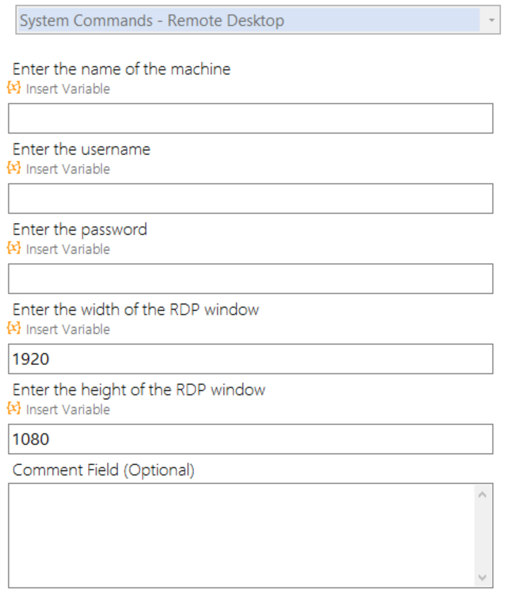Click inside the Comment Field text area

coord(241,536)
